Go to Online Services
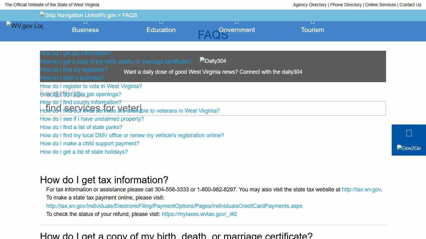The width and height of the screenshot is (426, 239). point(380,5)
